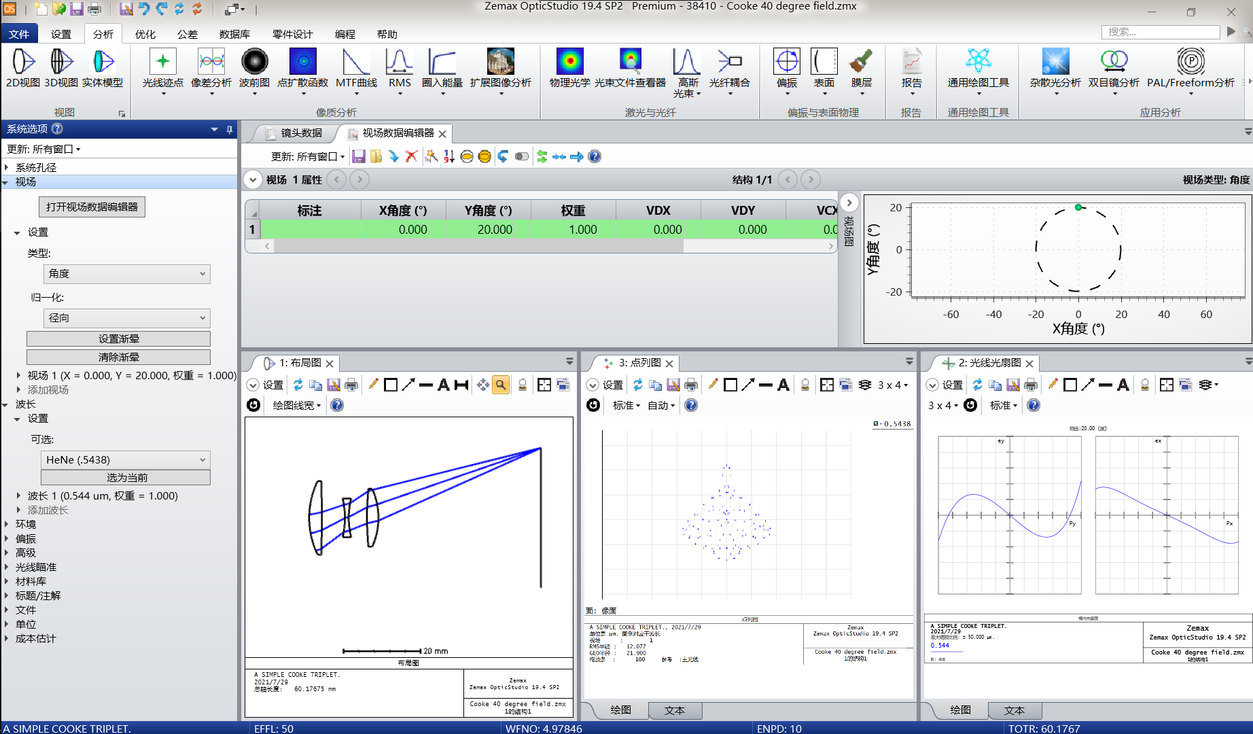1253x734 pixels.
Task: Open the 圈入能量 analysis
Action: (442, 71)
